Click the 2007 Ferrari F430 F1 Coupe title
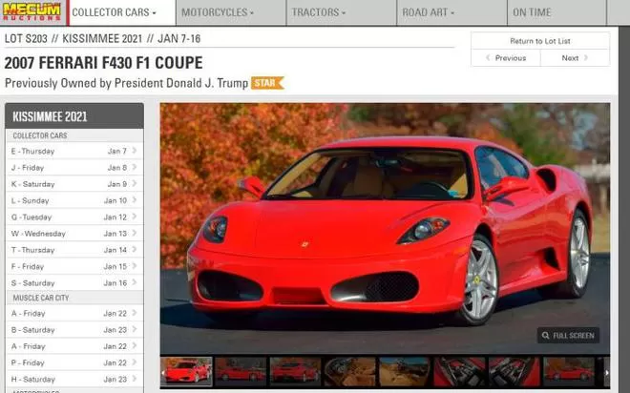The width and height of the screenshot is (630, 393). pos(103,63)
